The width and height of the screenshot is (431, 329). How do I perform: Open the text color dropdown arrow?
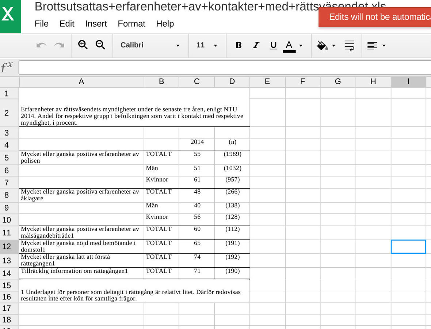[x=301, y=46]
